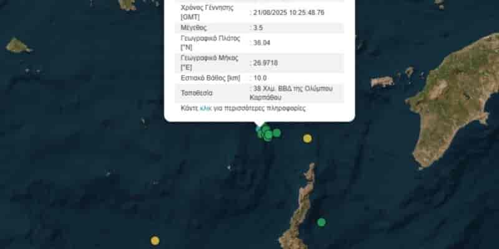499x249 pixels.
Task: Select the longitude value 26.9718
Action: coord(265,63)
